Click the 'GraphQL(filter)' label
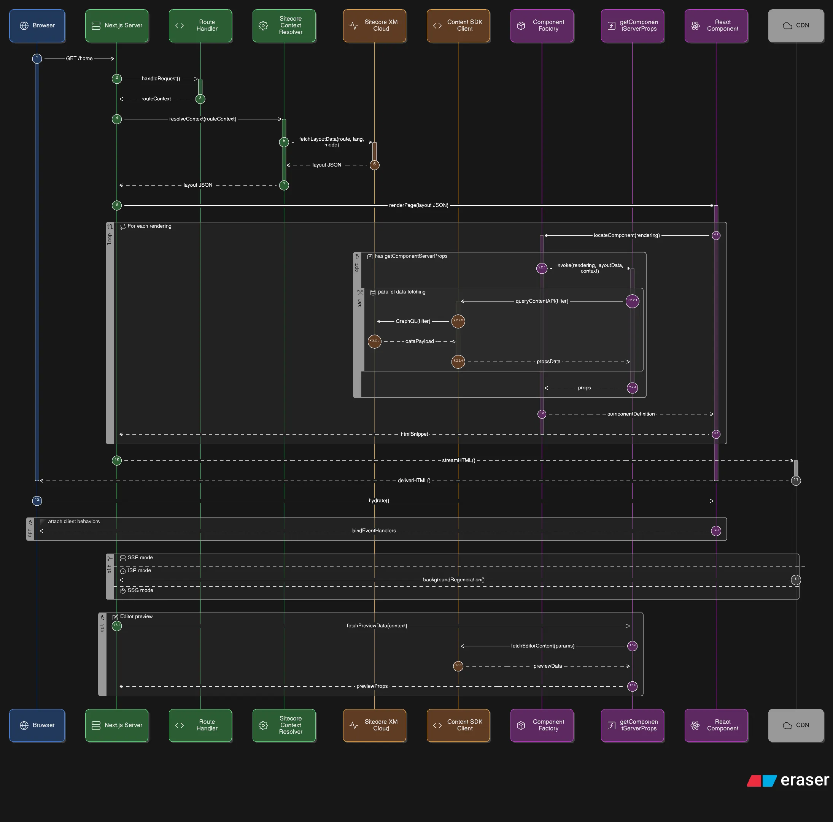 pyautogui.click(x=413, y=322)
